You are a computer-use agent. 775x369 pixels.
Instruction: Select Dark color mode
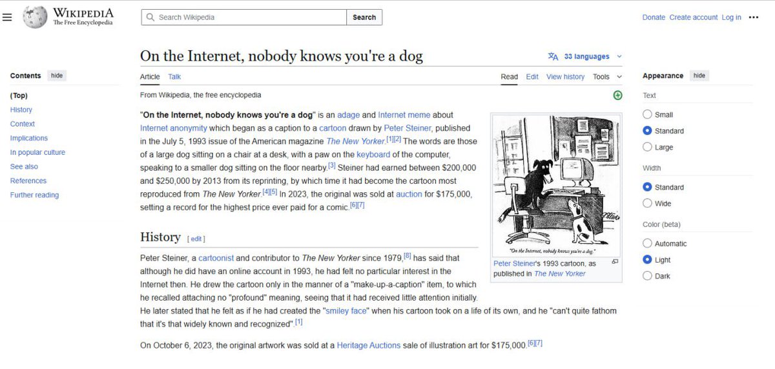coord(647,276)
